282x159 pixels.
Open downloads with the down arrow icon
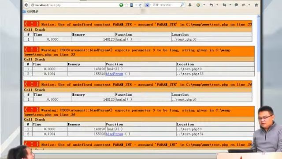(x=190, y=5)
